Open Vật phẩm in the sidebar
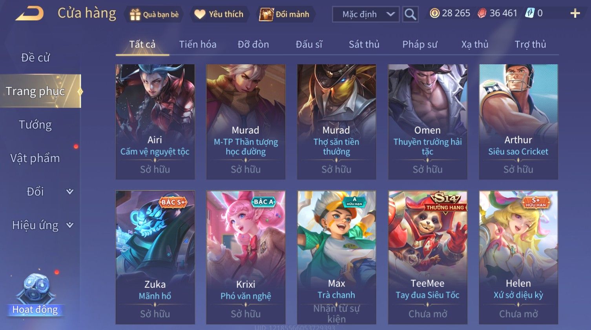 [x=35, y=158]
